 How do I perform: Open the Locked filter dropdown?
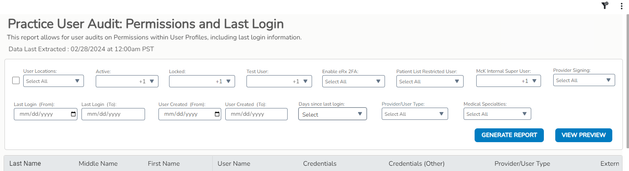(x=202, y=81)
